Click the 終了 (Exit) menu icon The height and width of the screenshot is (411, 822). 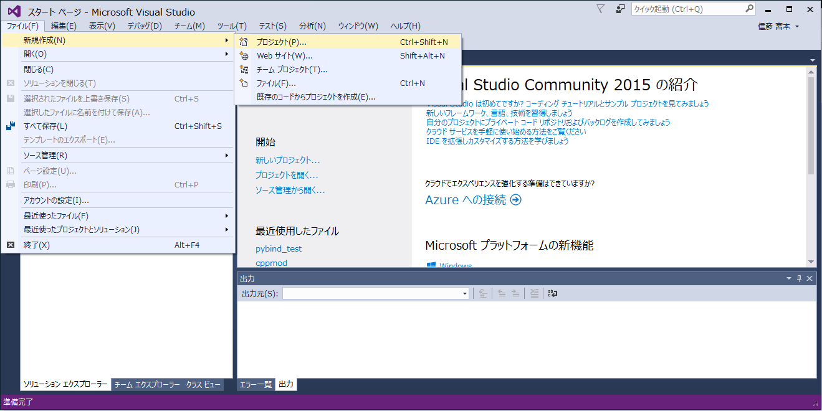10,245
